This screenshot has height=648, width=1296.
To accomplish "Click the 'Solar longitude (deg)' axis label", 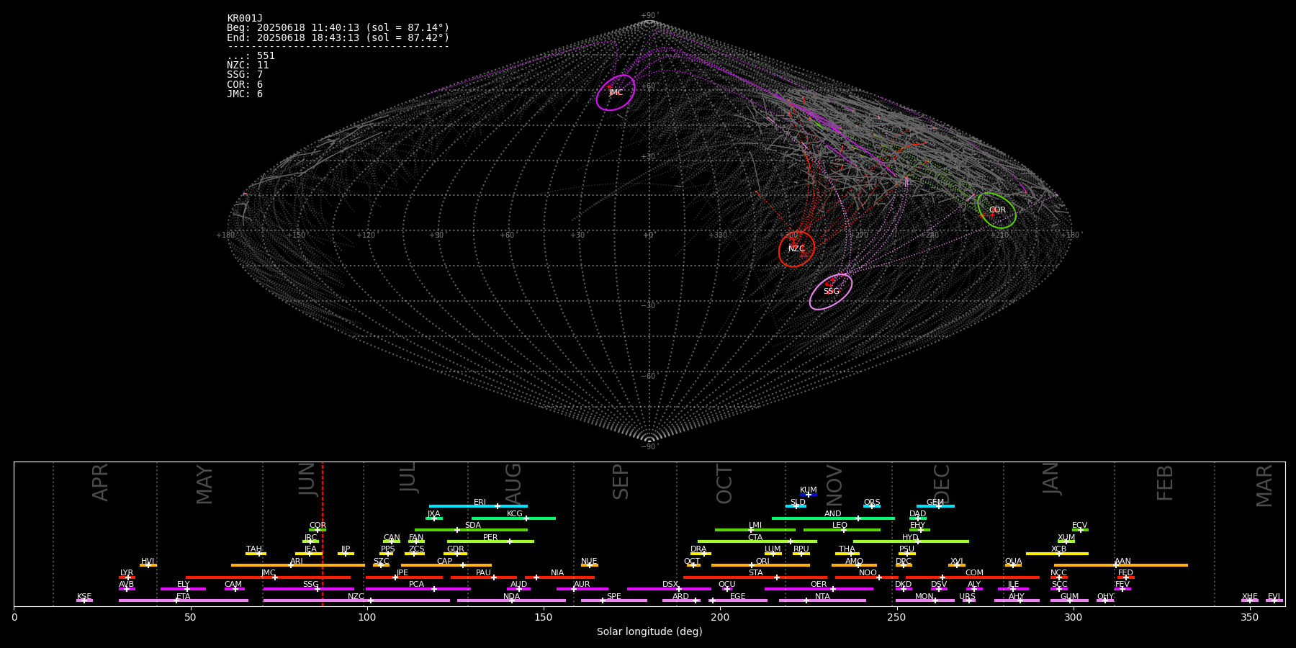I will (649, 631).
